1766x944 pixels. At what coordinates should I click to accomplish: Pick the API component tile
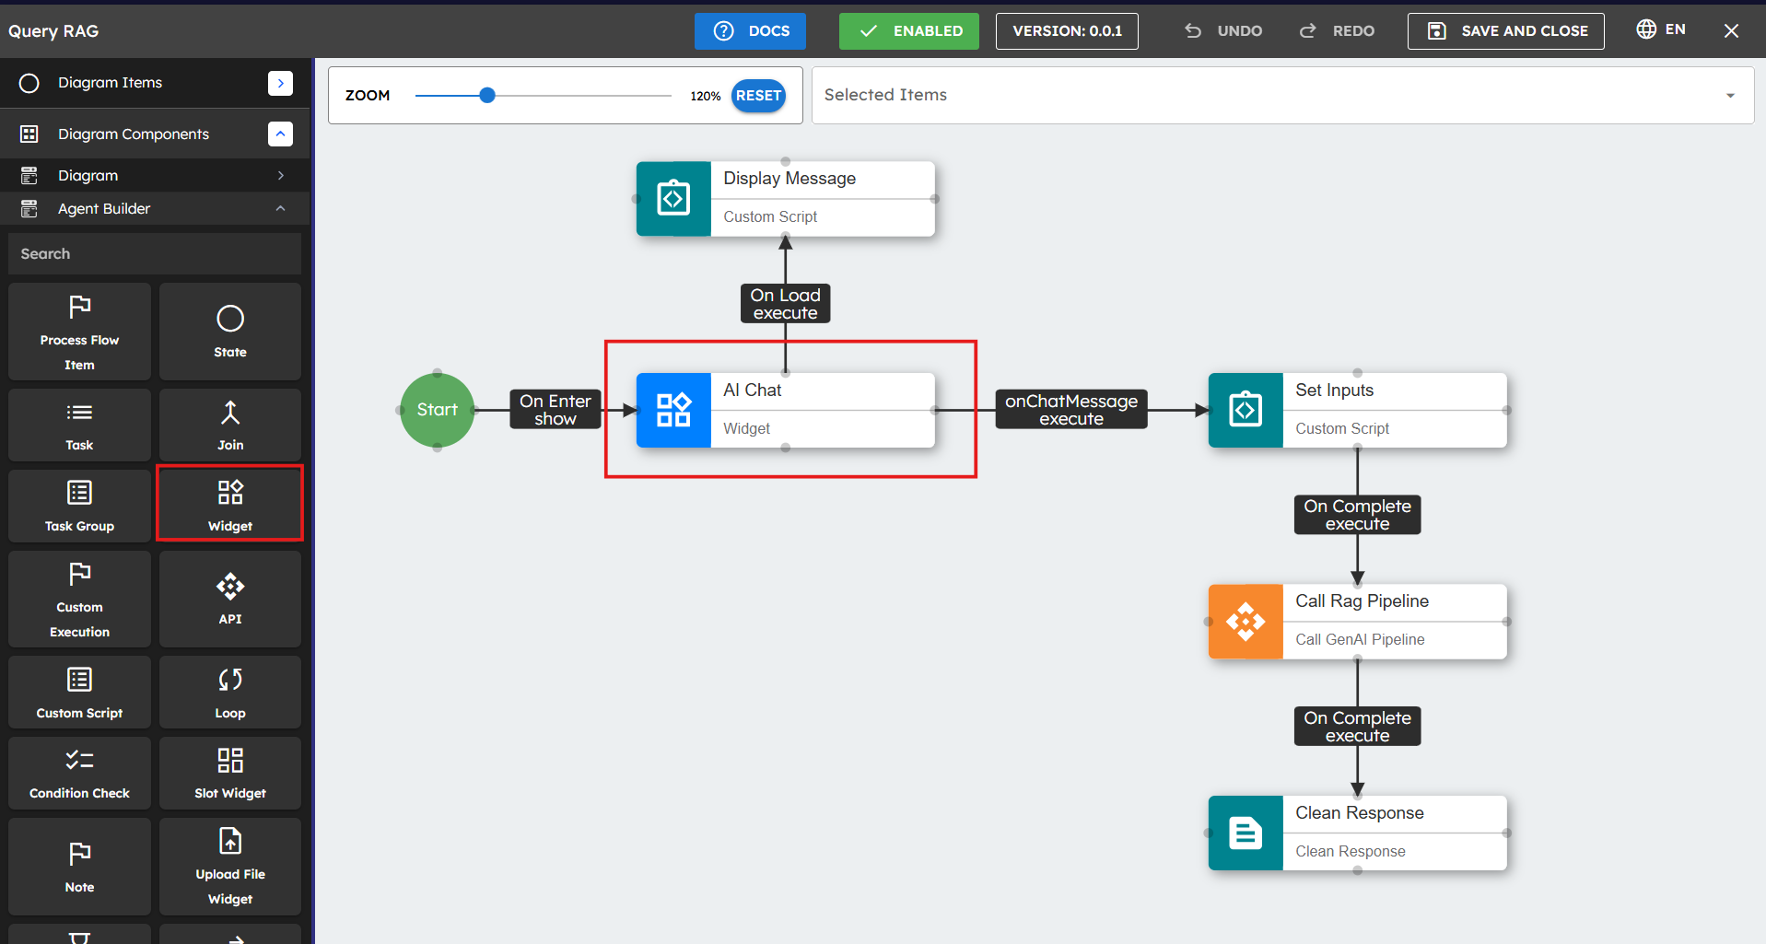[229, 599]
